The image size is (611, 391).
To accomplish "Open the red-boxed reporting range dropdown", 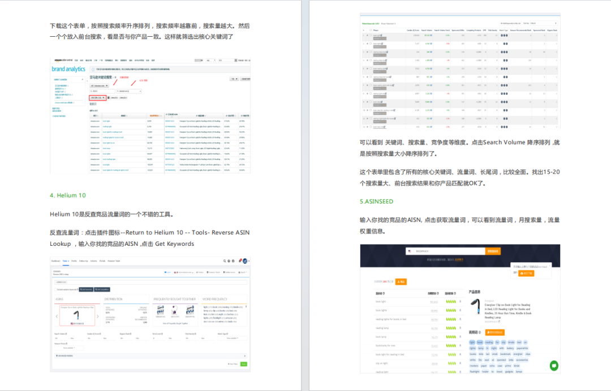I will coord(97,98).
